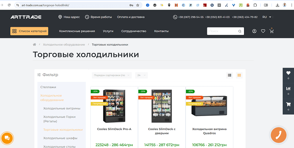Viewport: 294px width, 148px height.
Task: Open Контакты menu item
Action: [161, 31]
